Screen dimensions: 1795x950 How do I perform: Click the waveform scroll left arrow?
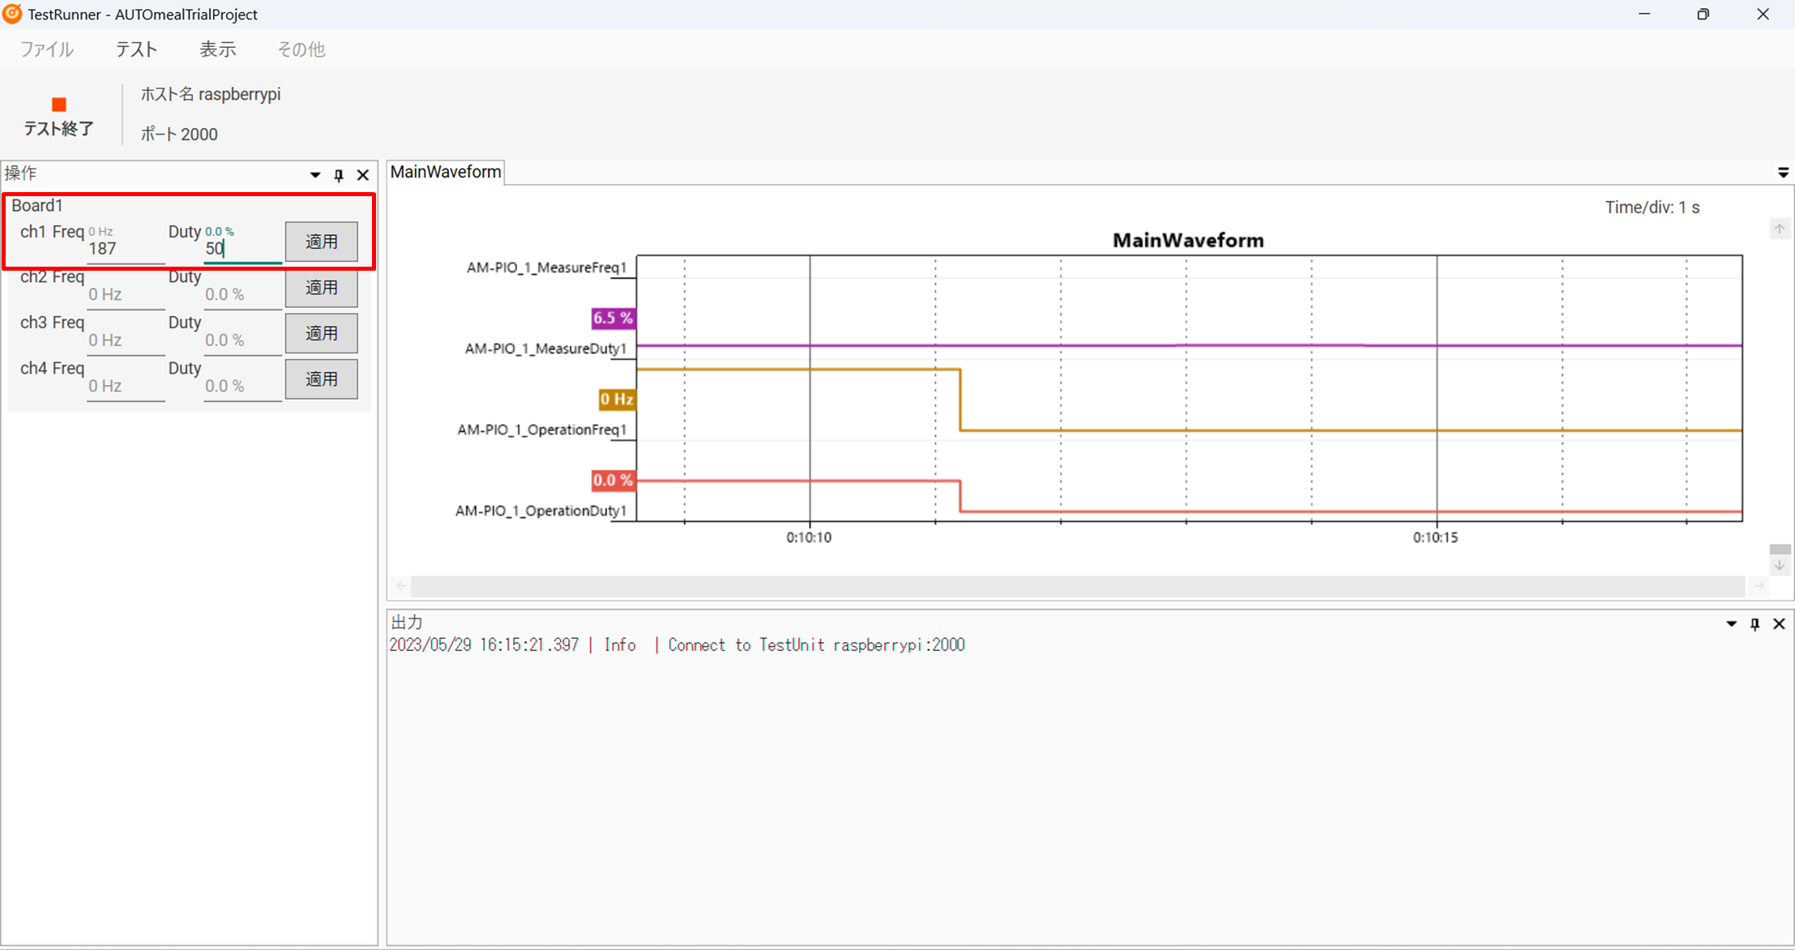pyautogui.click(x=402, y=586)
